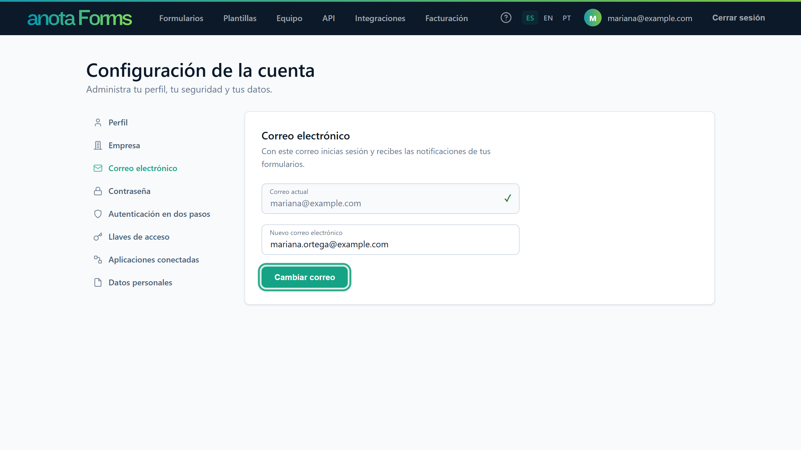Click the green checkmark in Correo actual
The width and height of the screenshot is (801, 450).
(x=508, y=198)
